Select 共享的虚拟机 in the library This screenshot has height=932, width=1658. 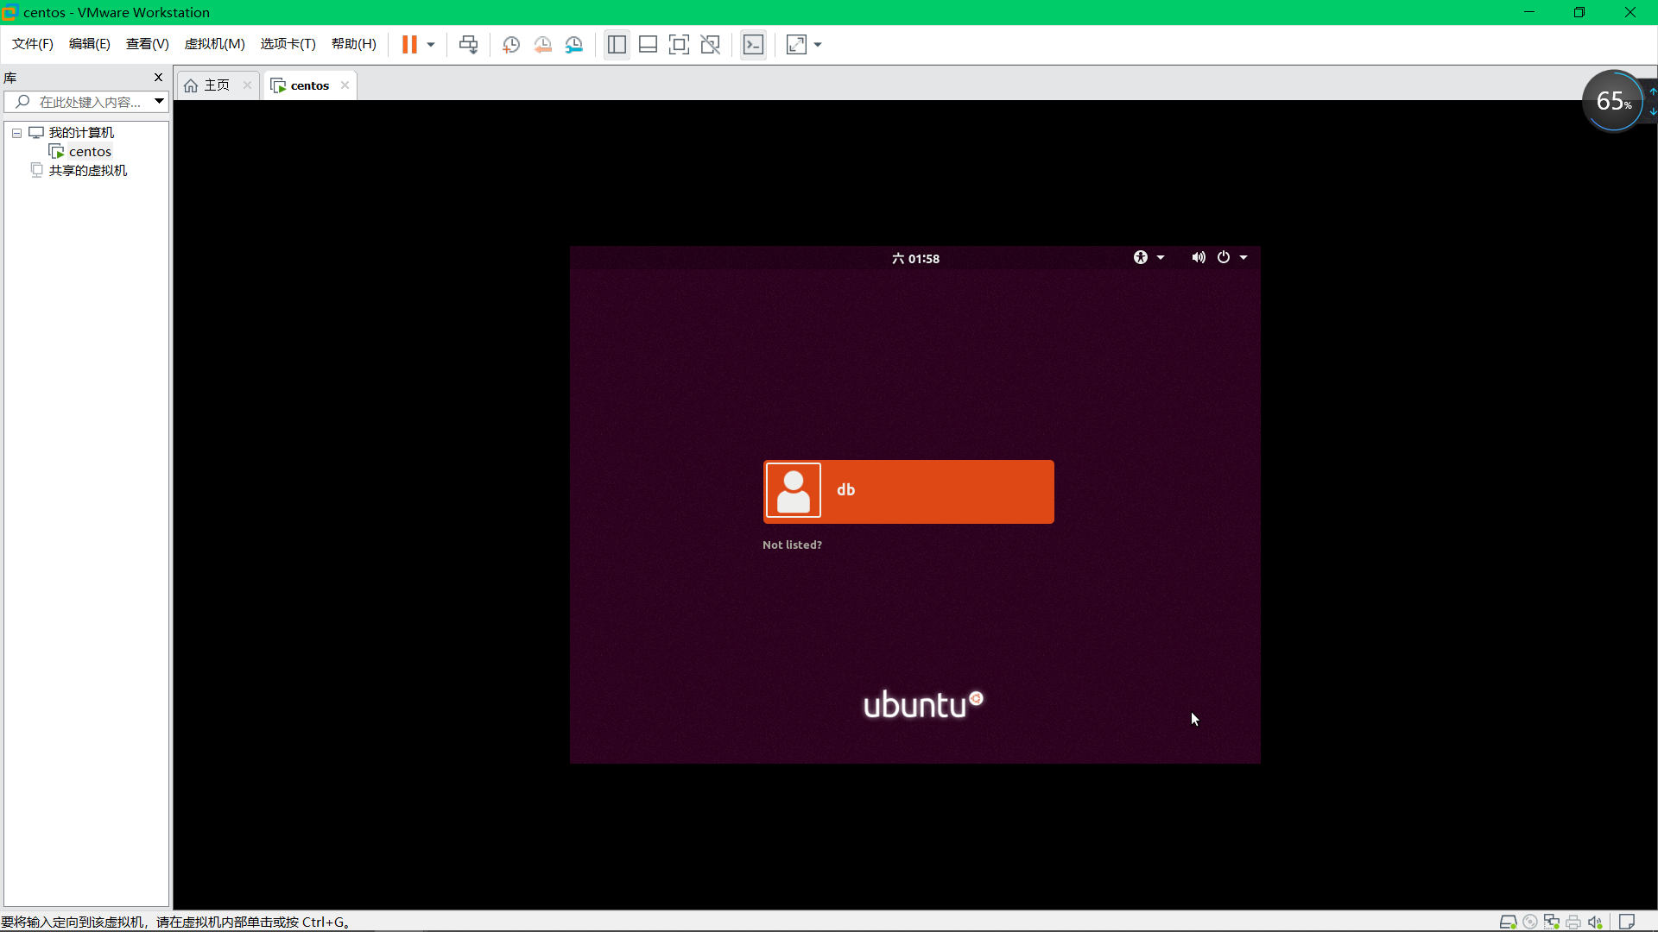tap(87, 171)
